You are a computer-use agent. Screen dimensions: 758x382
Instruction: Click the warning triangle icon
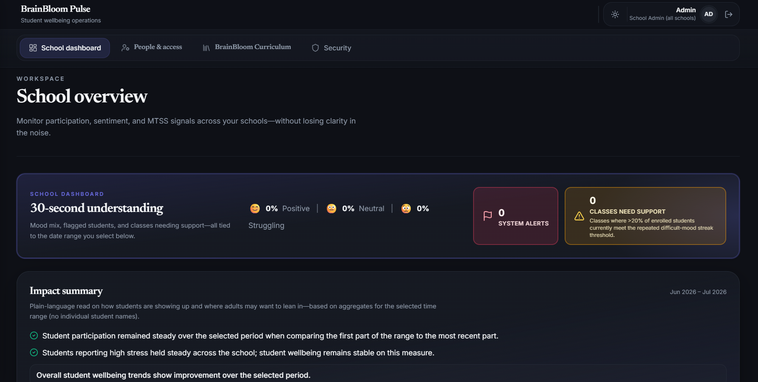579,216
